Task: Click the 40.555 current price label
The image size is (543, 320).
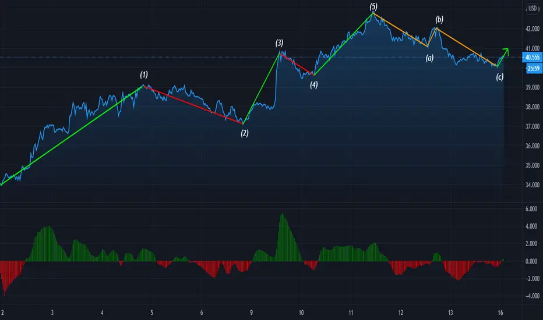Action: coord(532,58)
